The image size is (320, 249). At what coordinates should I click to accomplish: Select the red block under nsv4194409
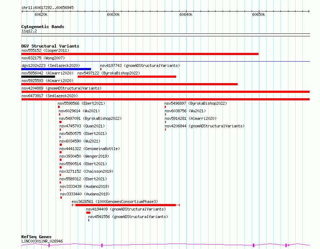point(88,213)
